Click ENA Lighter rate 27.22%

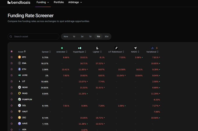pos(99,63)
